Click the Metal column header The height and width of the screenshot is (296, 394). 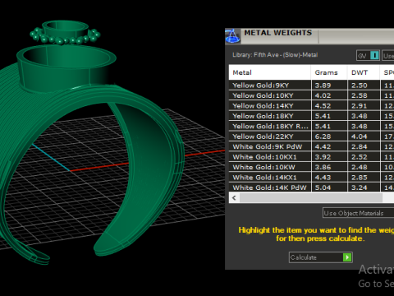click(x=269, y=72)
